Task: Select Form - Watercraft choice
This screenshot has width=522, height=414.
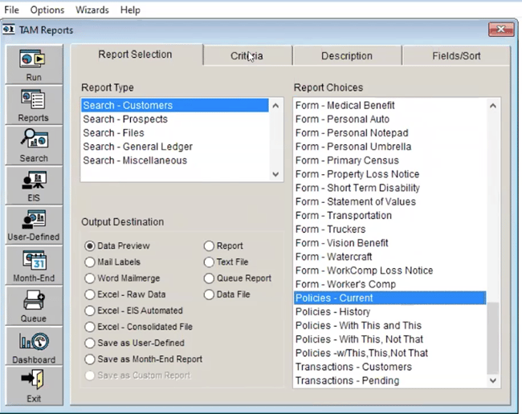Action: pos(389,257)
